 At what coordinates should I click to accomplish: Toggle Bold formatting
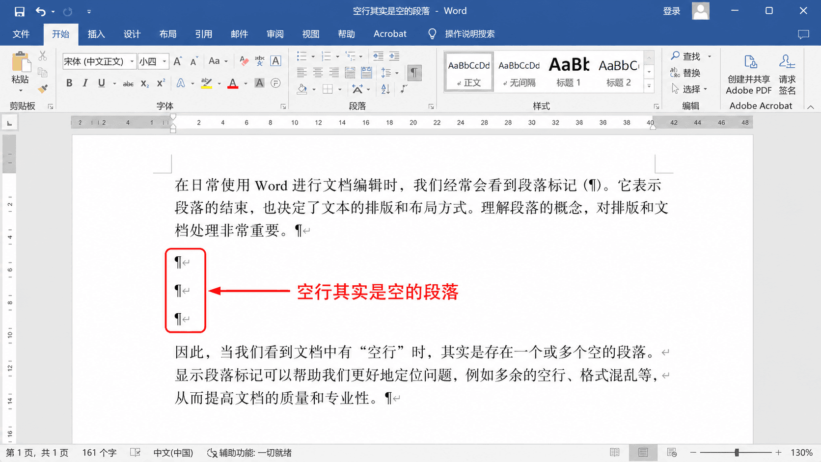coord(69,83)
